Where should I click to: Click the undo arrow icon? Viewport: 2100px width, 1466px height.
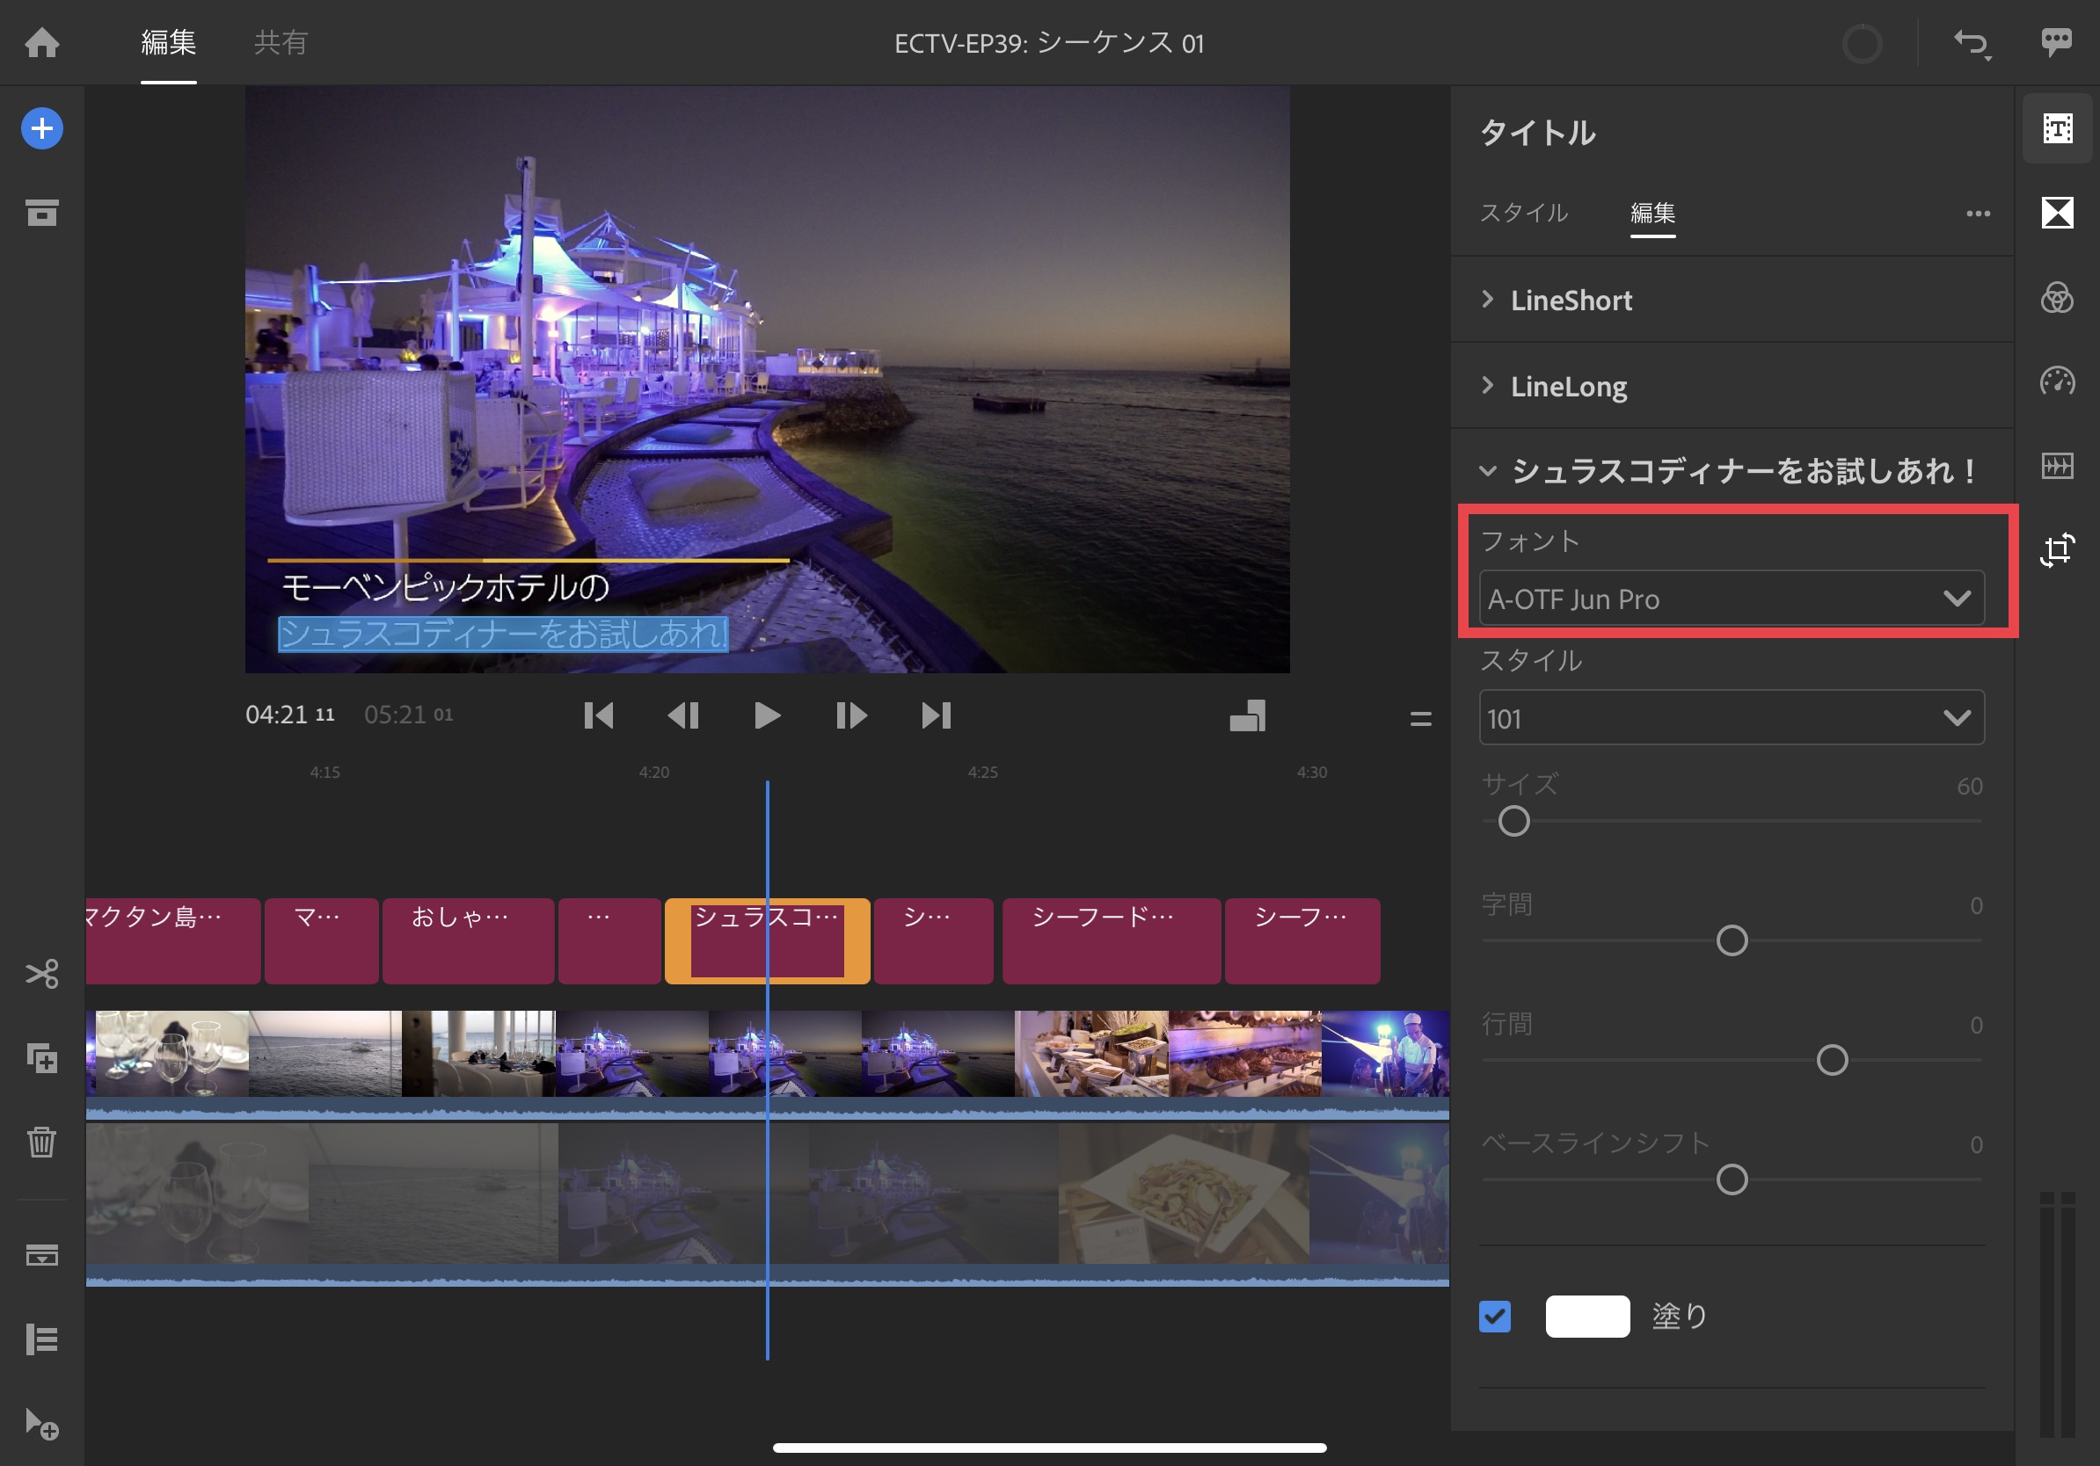click(x=1970, y=43)
